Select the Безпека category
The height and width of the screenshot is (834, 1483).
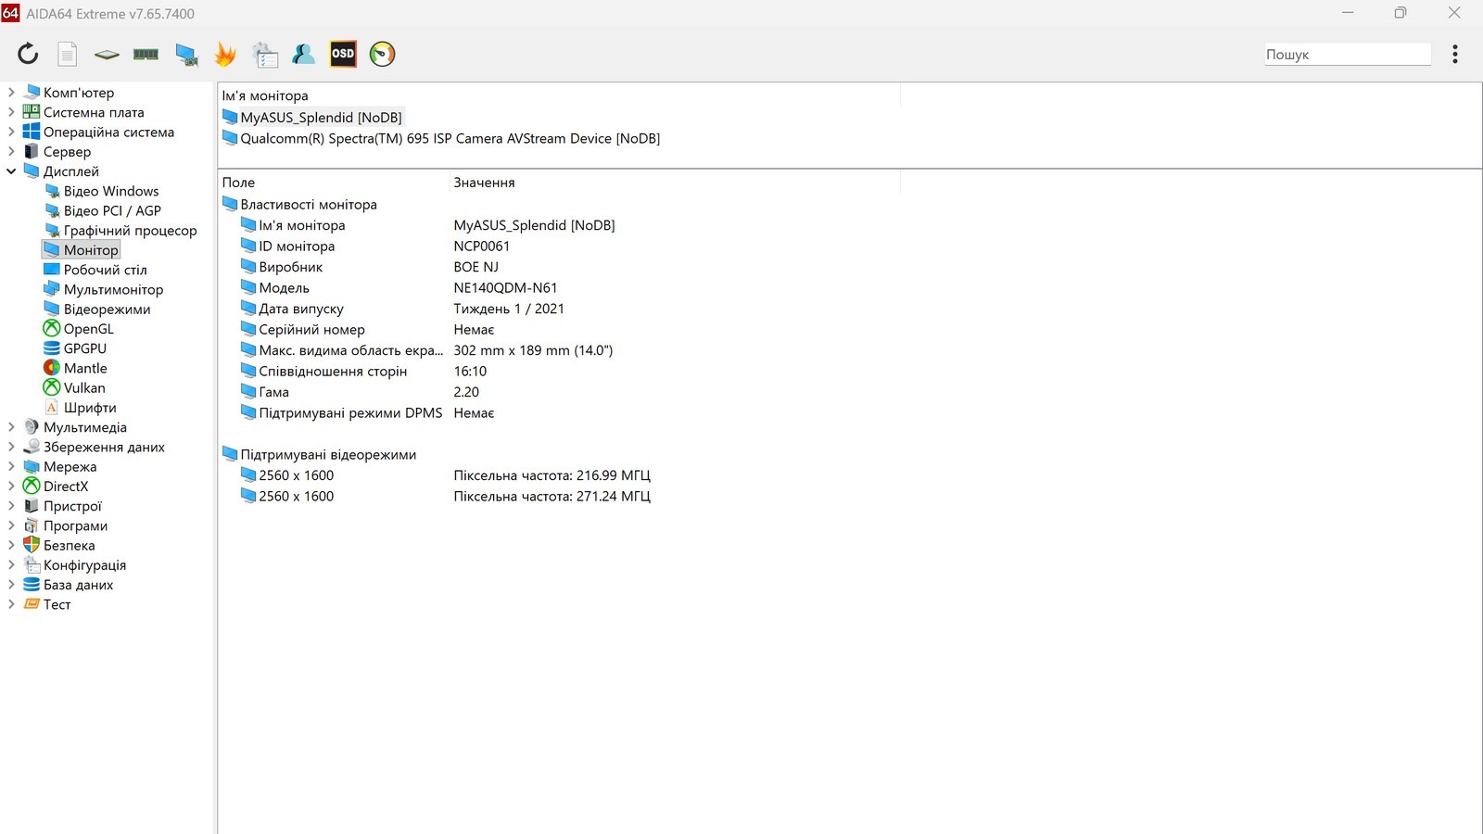click(69, 545)
